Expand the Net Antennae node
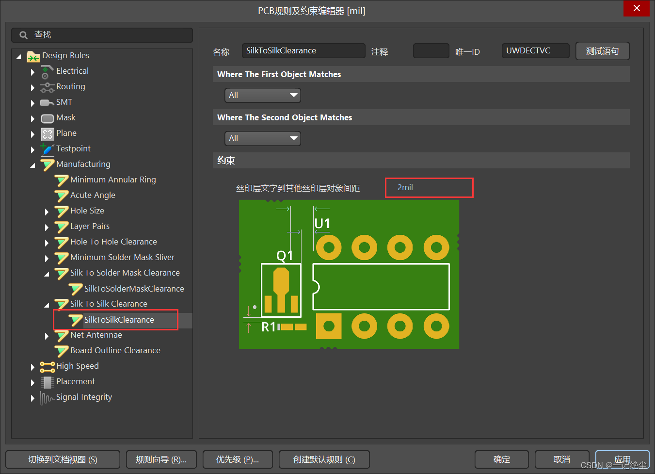Screen dimensions: 655x474 (x=47, y=336)
